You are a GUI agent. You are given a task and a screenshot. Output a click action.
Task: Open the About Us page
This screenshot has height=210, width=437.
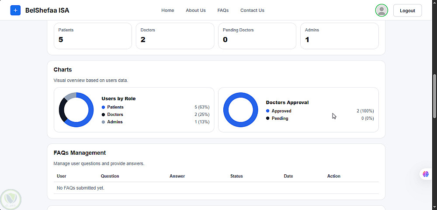[x=196, y=10]
